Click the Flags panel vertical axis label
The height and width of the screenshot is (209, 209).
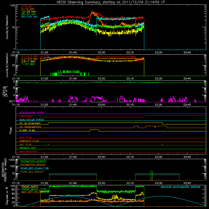pos(11,130)
